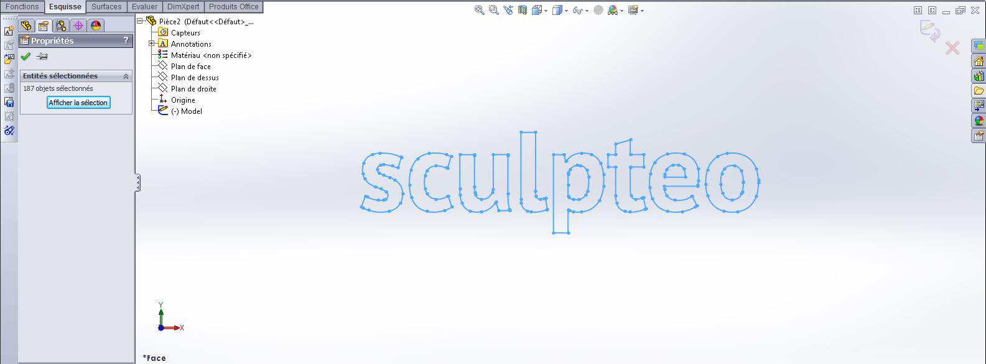The width and height of the screenshot is (986, 364).
Task: Click the 187 objets sélectionnés text
Action: tap(58, 88)
